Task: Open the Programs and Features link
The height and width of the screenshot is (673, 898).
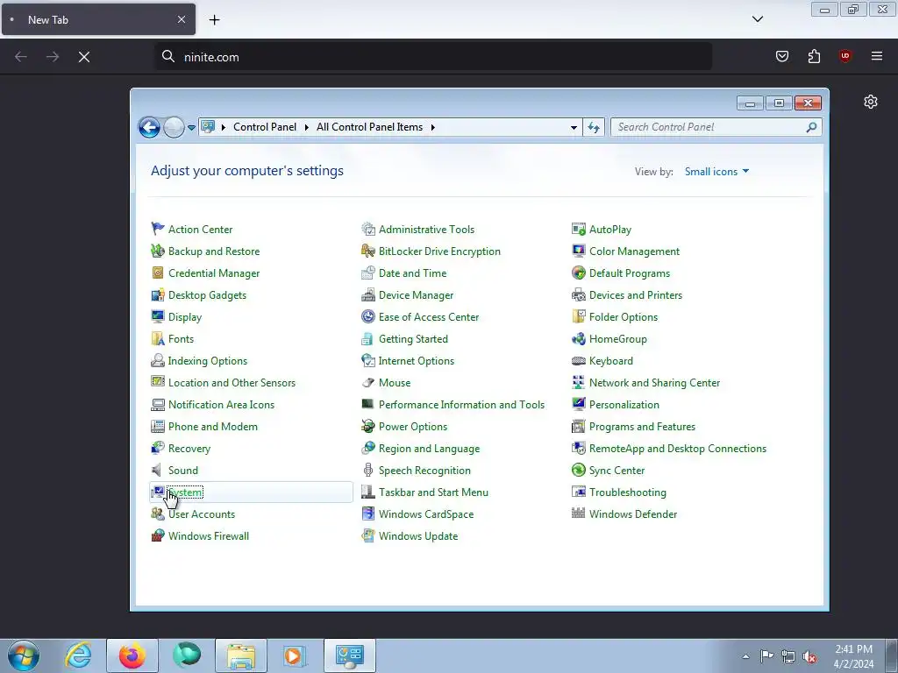Action: pyautogui.click(x=642, y=427)
